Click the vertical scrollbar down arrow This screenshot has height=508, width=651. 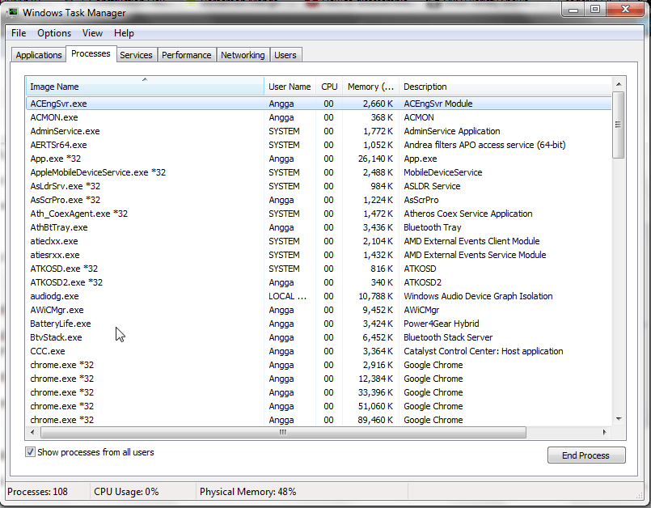click(x=619, y=419)
